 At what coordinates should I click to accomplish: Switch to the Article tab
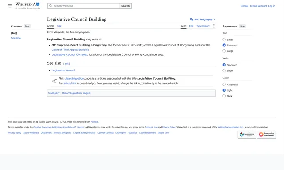click(51, 26)
